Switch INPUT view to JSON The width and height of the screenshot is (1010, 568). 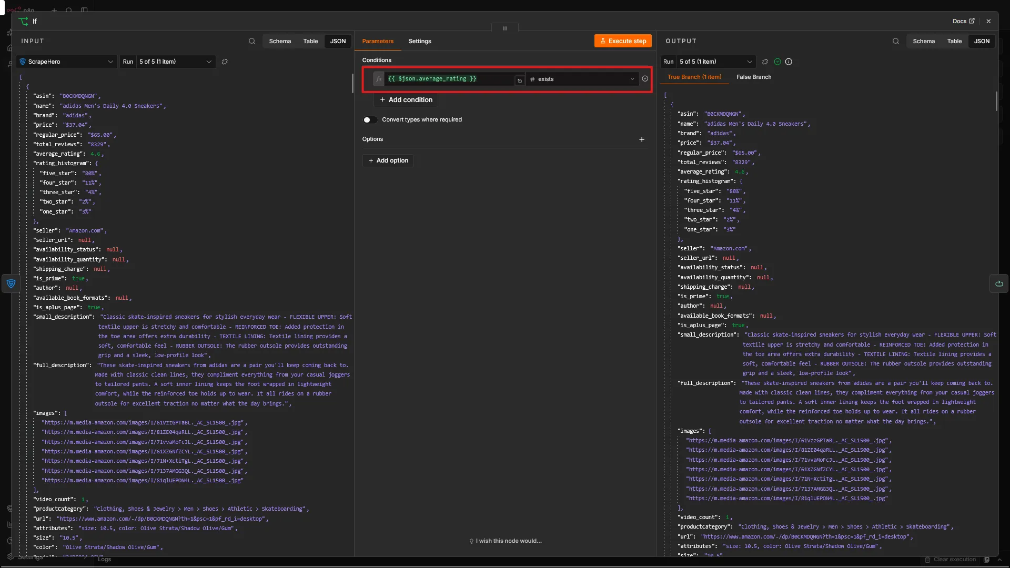338,41
